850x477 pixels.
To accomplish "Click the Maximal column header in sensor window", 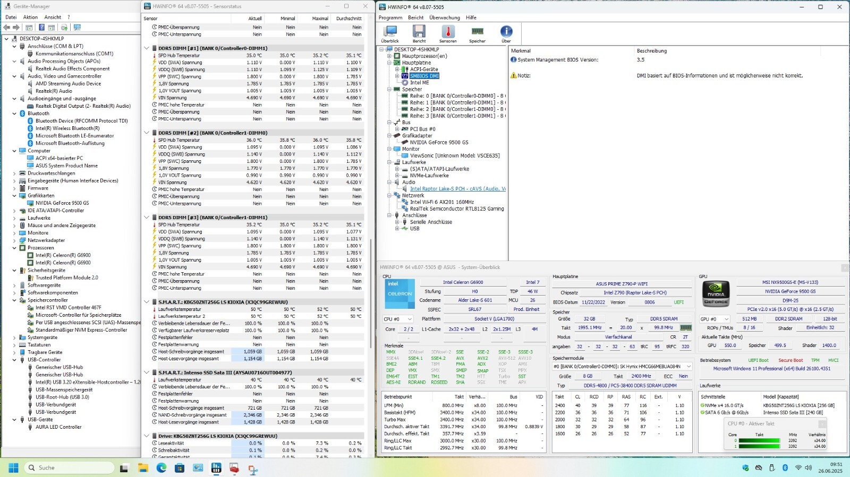I will 320,19.
